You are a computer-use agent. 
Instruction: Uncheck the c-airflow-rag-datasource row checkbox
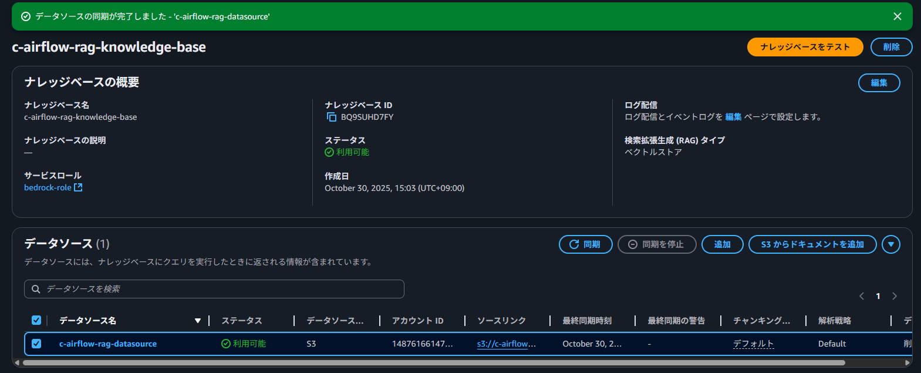click(x=36, y=344)
